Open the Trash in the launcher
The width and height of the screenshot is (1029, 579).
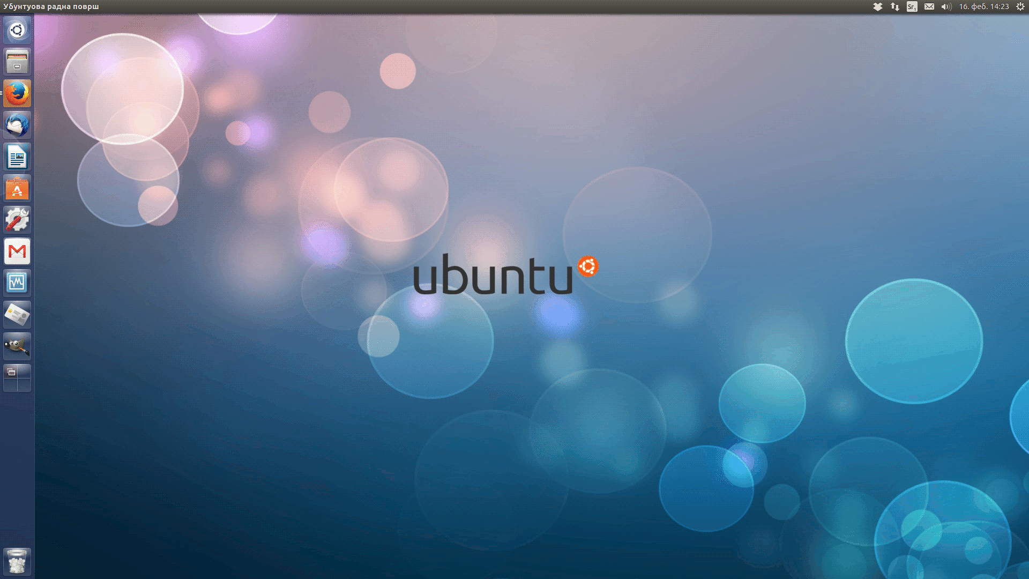pos(17,561)
